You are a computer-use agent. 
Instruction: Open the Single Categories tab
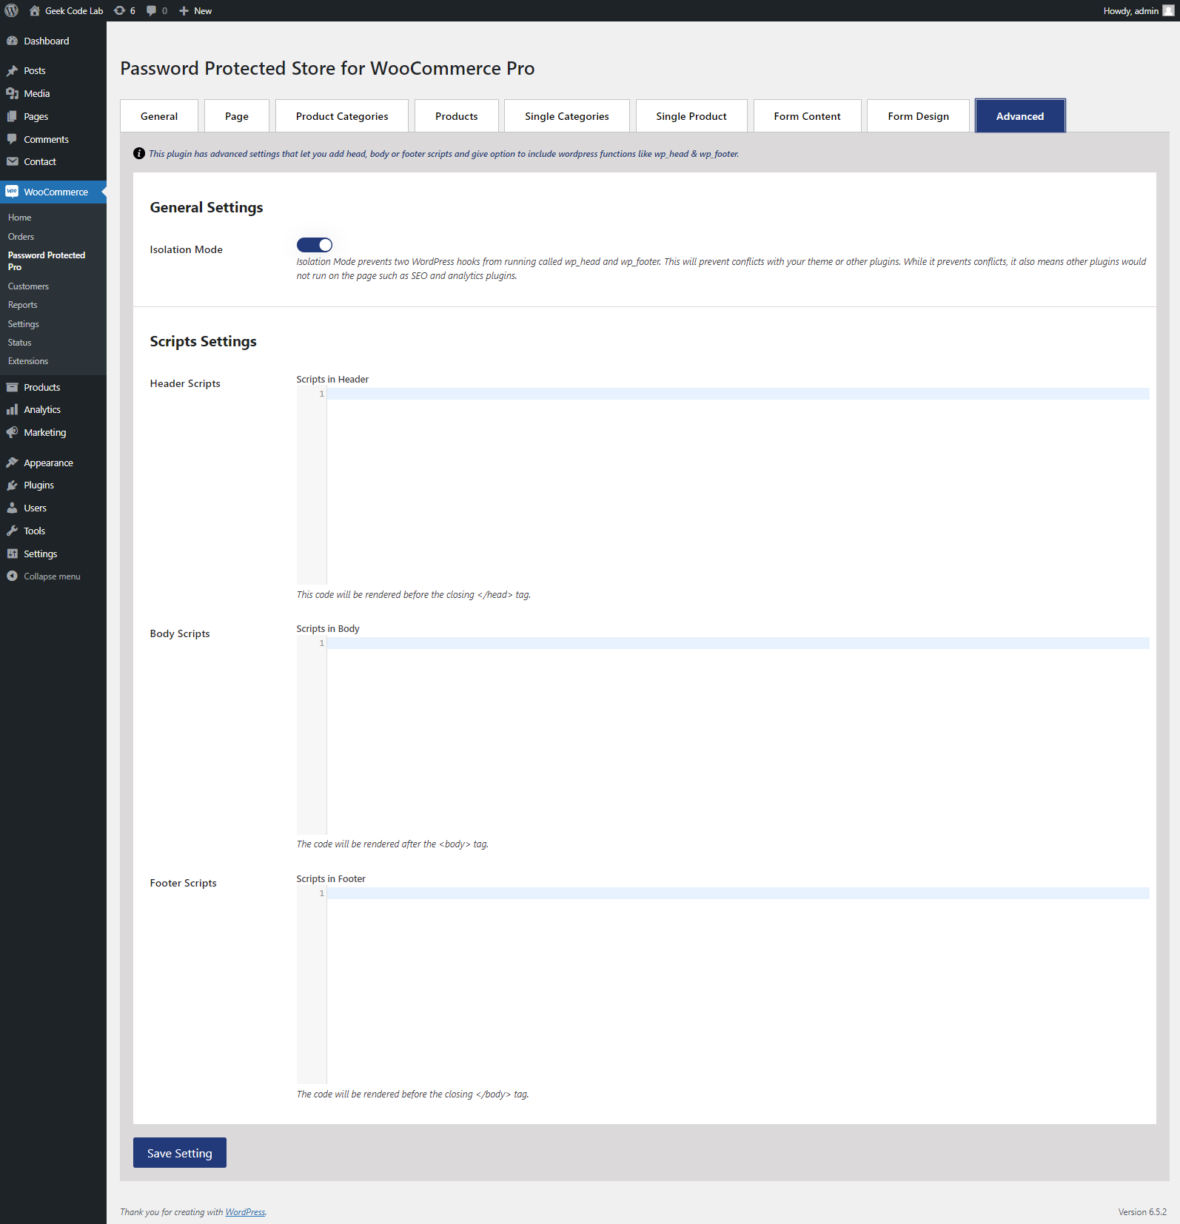tap(567, 115)
